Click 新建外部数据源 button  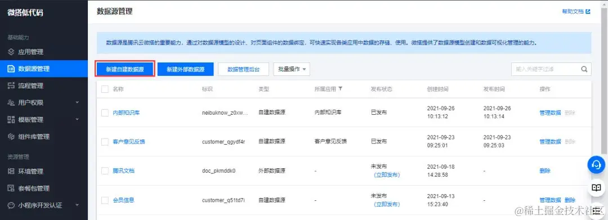click(x=186, y=69)
